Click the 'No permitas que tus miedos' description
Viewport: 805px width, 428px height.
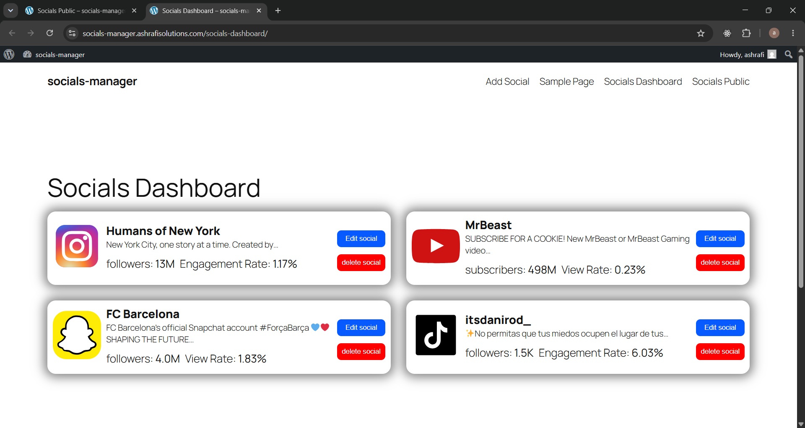click(x=567, y=334)
